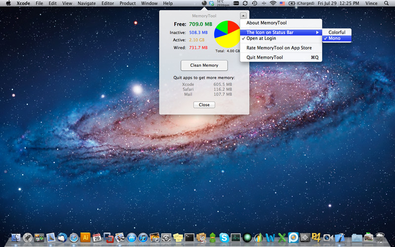395x247 pixels.
Task: Launch Launchpad rocket icon in Dock
Action: (28, 238)
